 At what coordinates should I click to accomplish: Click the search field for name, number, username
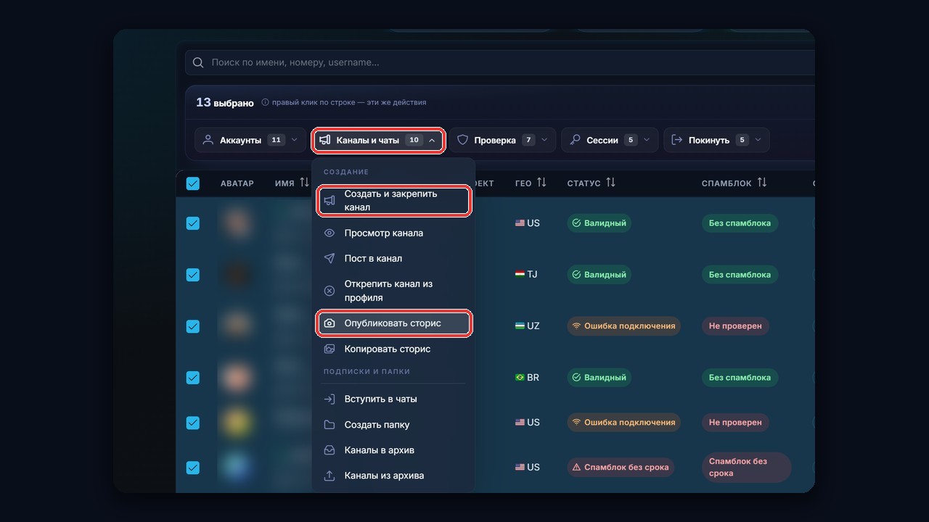coord(500,62)
